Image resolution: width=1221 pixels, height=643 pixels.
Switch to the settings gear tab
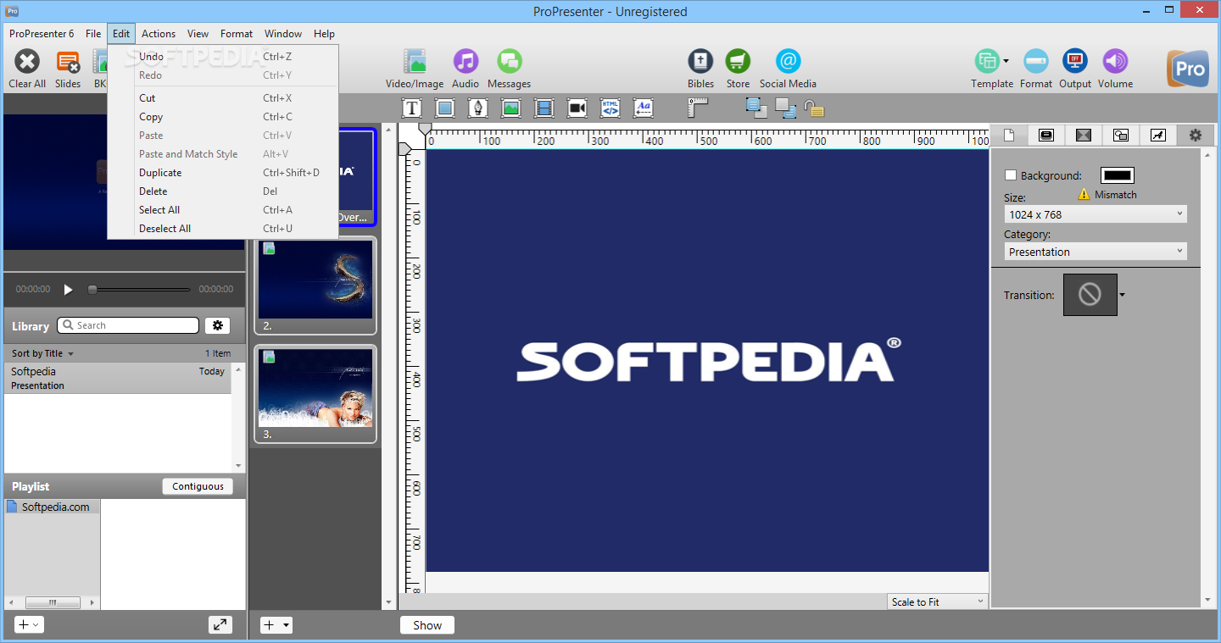pyautogui.click(x=1196, y=135)
